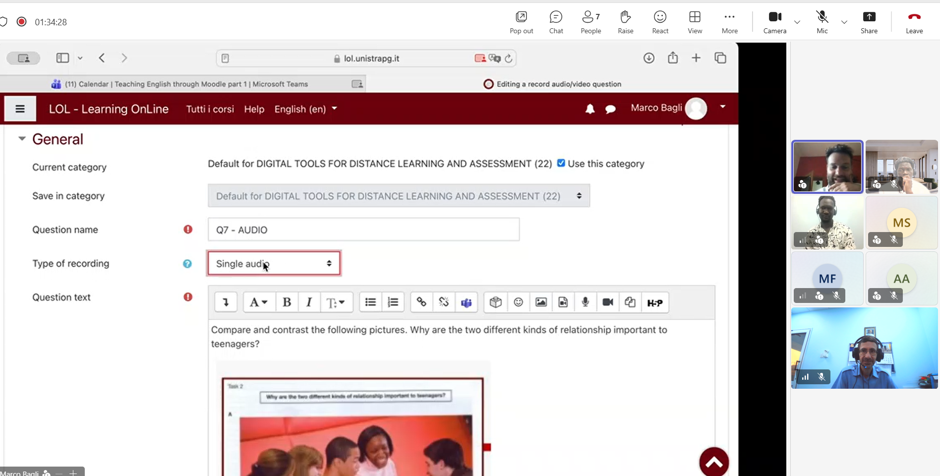Toggle italic formatting
The width and height of the screenshot is (940, 476).
point(309,302)
